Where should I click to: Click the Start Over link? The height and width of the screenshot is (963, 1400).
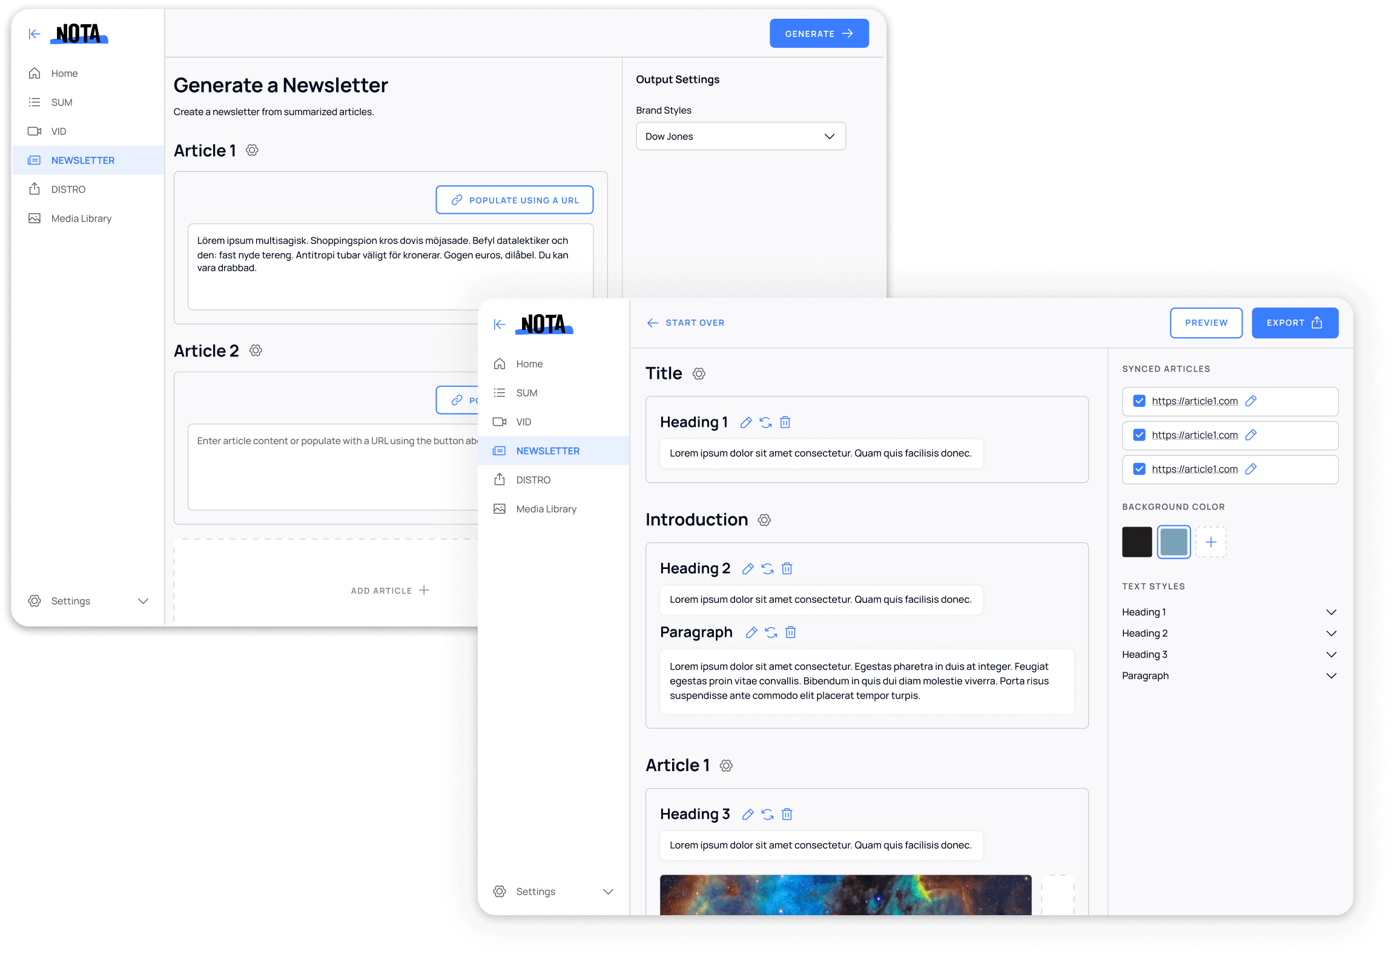click(685, 323)
